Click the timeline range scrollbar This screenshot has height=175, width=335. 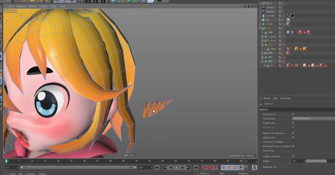click(x=79, y=168)
